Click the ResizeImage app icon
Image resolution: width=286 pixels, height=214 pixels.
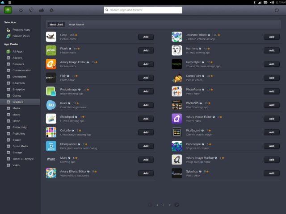coord(51,91)
